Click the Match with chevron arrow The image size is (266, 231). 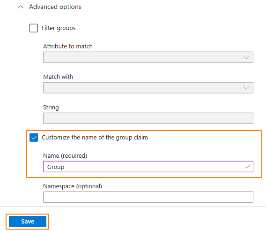point(246,88)
